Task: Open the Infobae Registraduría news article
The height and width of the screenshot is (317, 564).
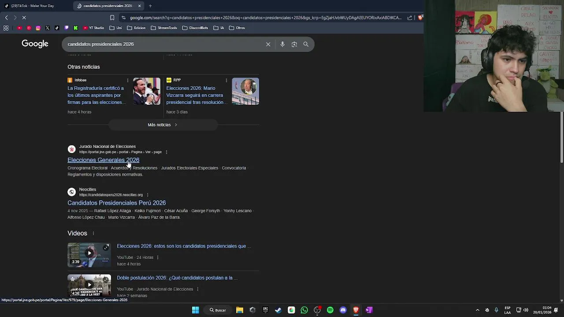Action: [x=96, y=95]
